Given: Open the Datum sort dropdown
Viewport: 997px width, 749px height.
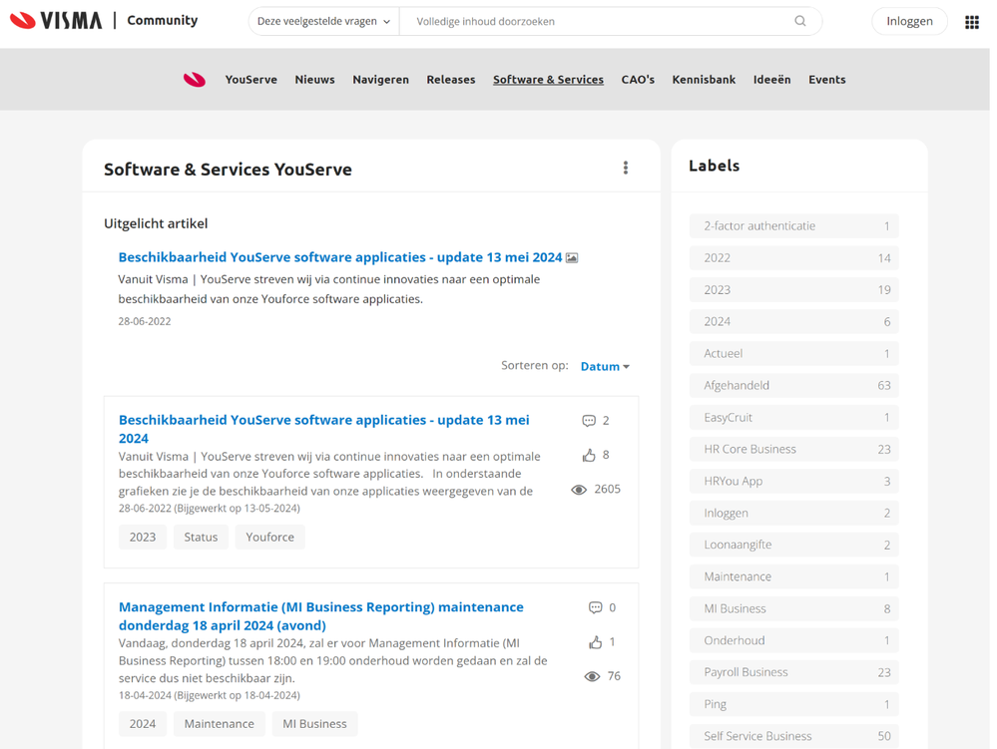Looking at the screenshot, I should click(605, 367).
